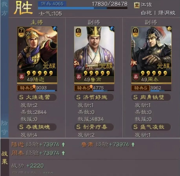Image resolution: width=180 pixels, height=176 pixels.
Task: Tap the PK badge on 周泰 card
Action: pos(134,63)
